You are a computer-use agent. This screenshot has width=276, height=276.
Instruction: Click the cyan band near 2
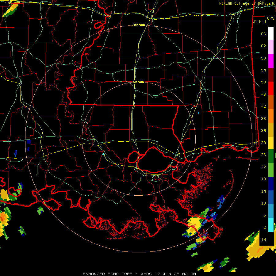click(x=271, y=225)
